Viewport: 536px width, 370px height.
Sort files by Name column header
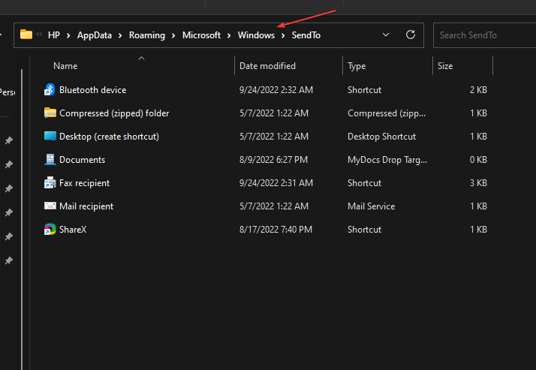tap(65, 66)
